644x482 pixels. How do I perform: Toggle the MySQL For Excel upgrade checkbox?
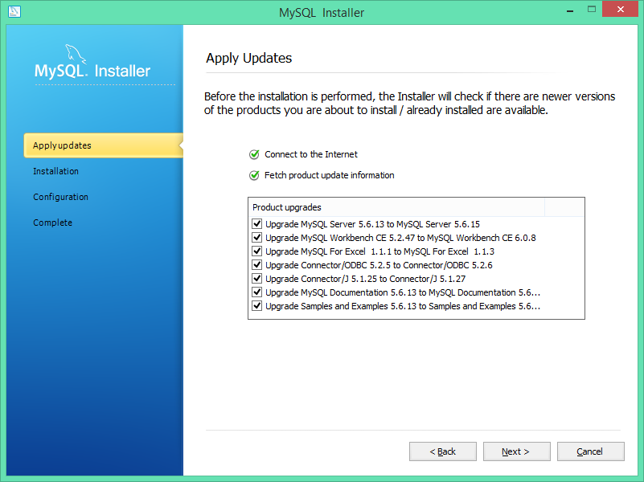257,251
